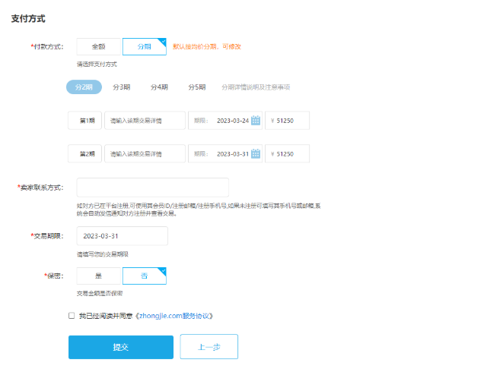
Task: Open 交易期限 date field 2023-03-31
Action: [122, 236]
